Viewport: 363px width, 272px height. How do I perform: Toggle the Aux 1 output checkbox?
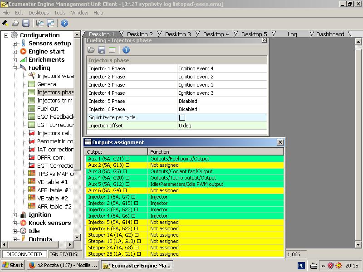128,159
